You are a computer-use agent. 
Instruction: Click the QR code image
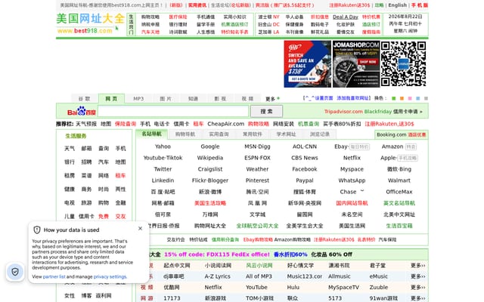(403, 64)
